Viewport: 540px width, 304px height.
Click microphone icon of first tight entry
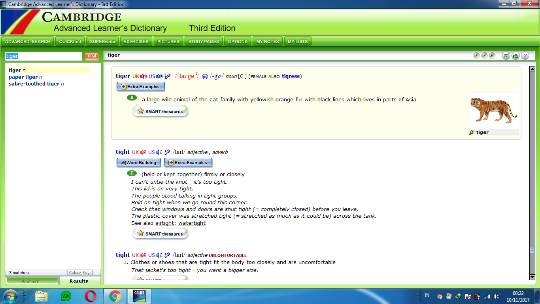point(167,152)
